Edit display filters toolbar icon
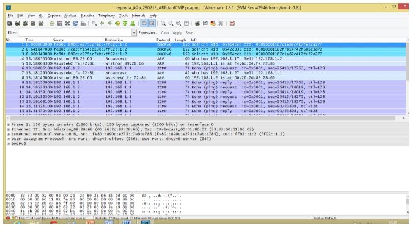415x226 pixels. (x=205, y=23)
